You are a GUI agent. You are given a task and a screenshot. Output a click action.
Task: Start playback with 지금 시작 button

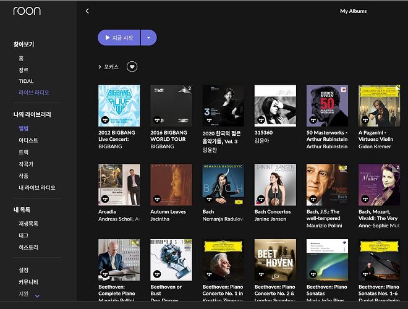coord(119,38)
